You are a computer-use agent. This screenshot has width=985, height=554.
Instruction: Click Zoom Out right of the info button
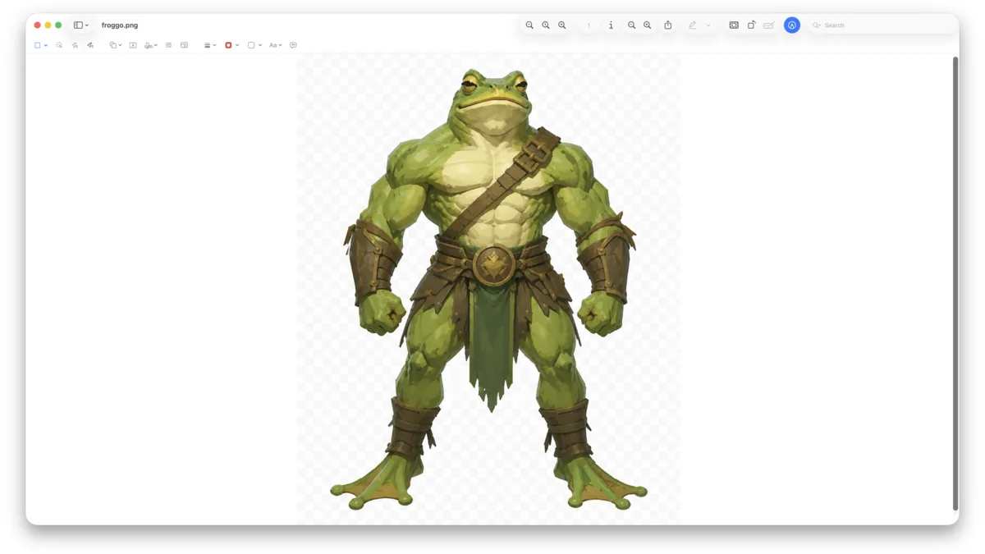click(631, 25)
